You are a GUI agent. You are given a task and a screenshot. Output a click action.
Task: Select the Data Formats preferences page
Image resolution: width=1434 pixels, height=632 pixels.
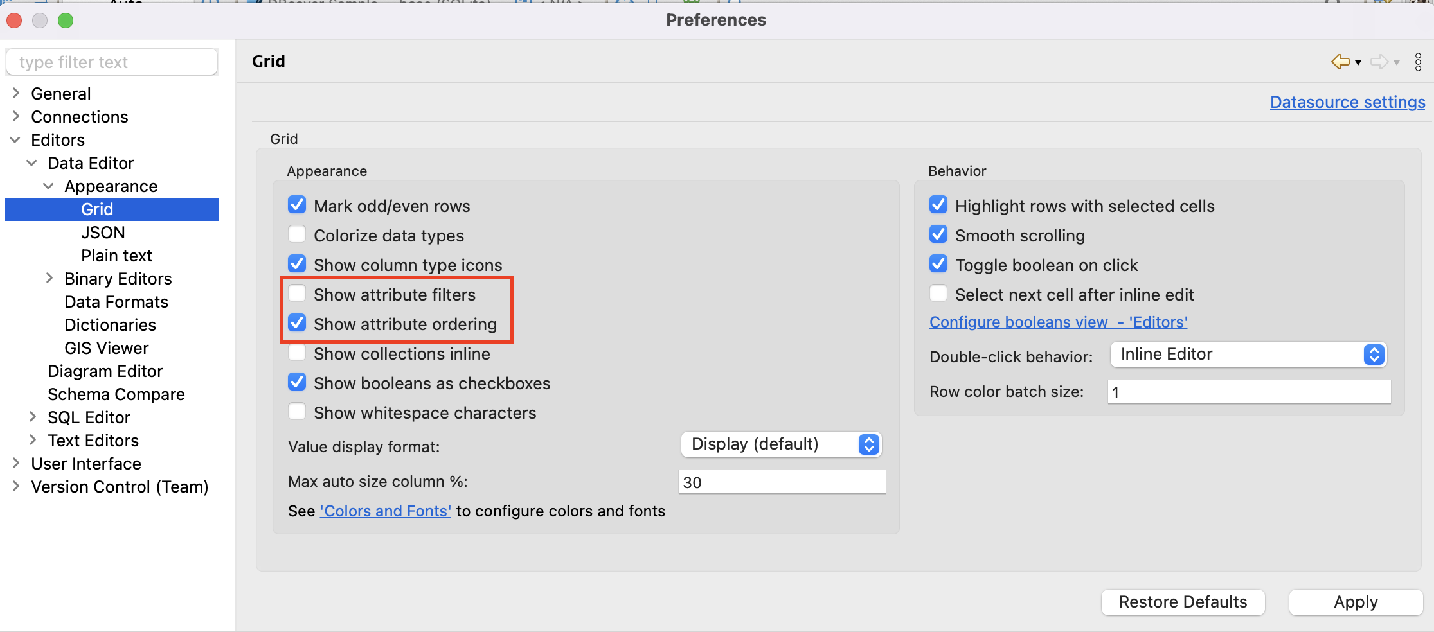tap(116, 301)
